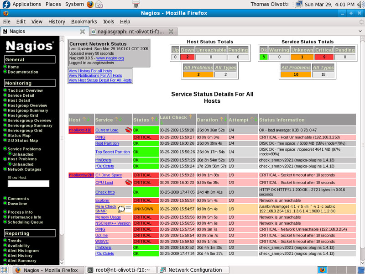Click disabled notifications icon next to CPU Load
The height and width of the screenshot is (274, 365).
pos(128,182)
